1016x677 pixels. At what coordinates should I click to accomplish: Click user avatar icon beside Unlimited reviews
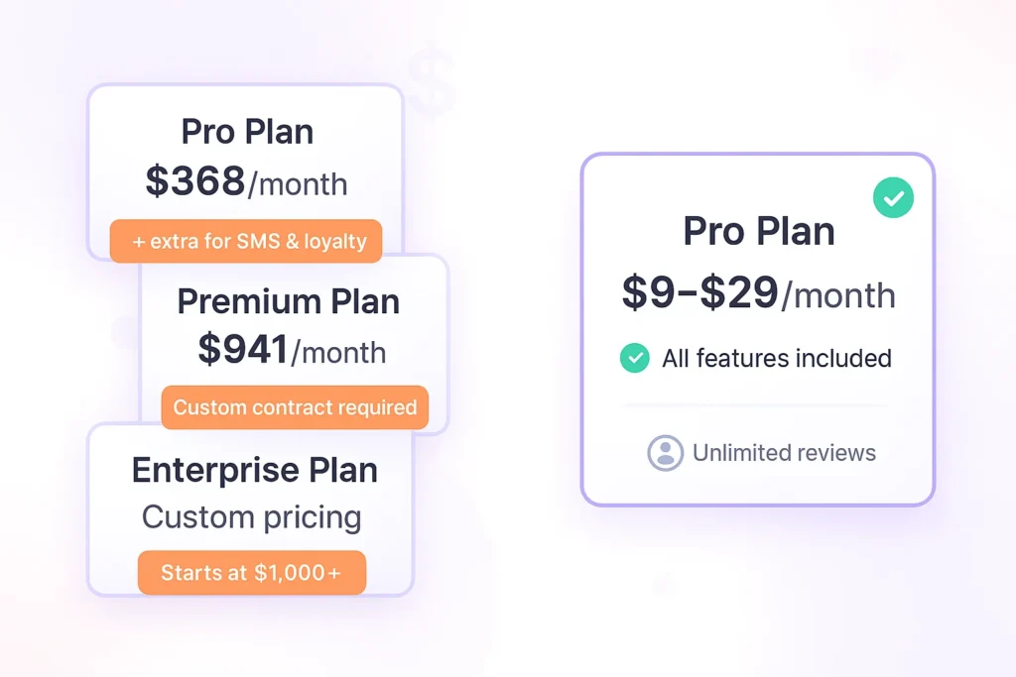click(x=665, y=453)
